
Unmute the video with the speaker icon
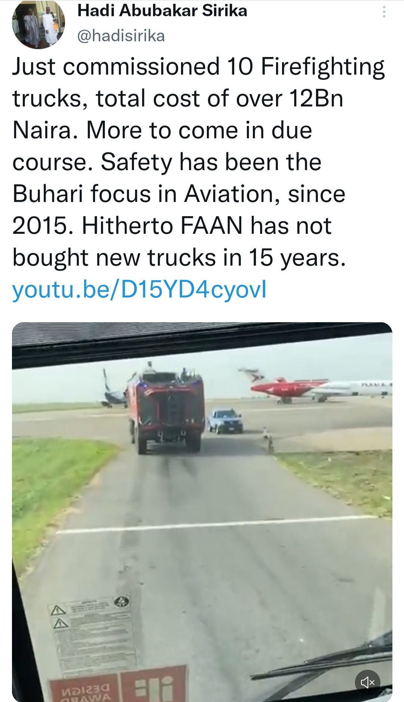point(367,683)
